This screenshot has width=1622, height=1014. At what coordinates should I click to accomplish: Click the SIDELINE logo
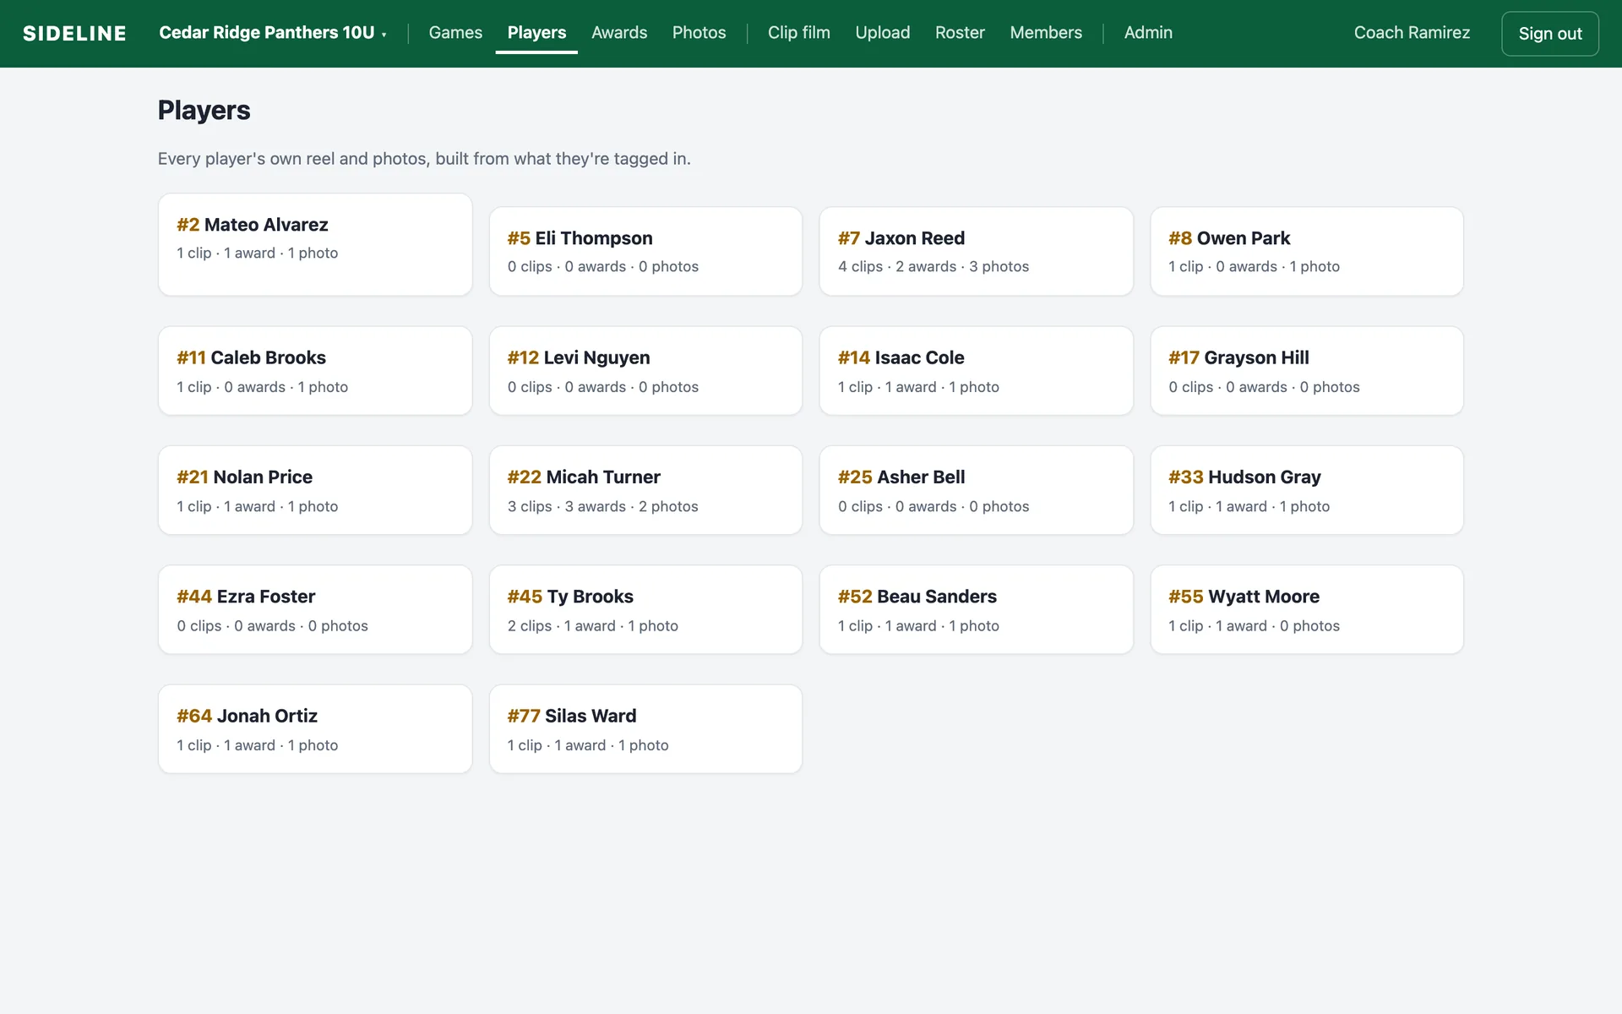pos(74,33)
